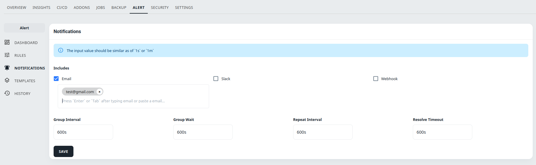Click the Resolve Timeout label
This screenshot has width=536, height=165.
click(x=428, y=119)
